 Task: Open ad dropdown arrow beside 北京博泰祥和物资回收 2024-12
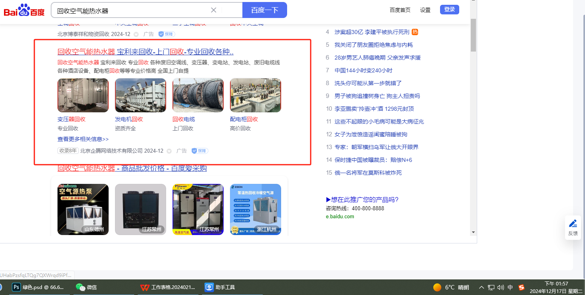tap(136, 34)
